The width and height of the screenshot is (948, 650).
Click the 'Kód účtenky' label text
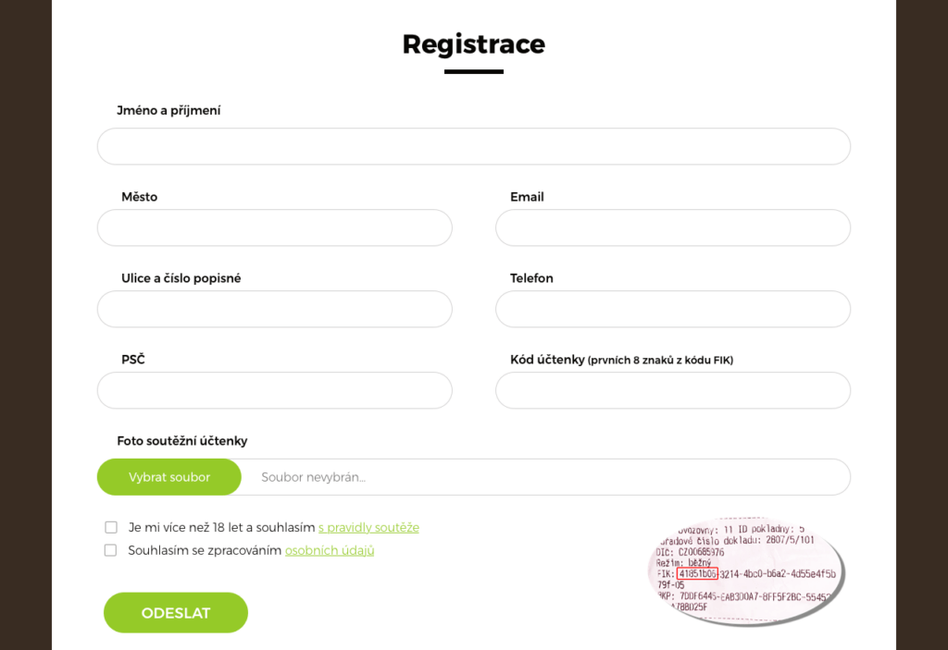(547, 360)
